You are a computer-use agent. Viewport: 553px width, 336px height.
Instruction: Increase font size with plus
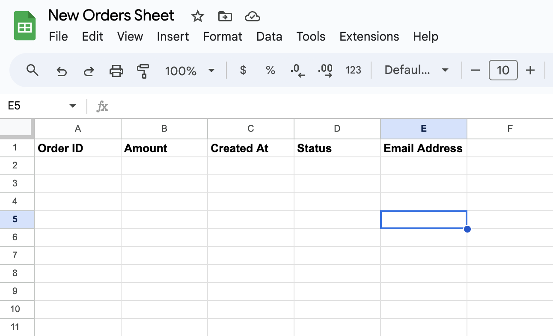tap(530, 70)
